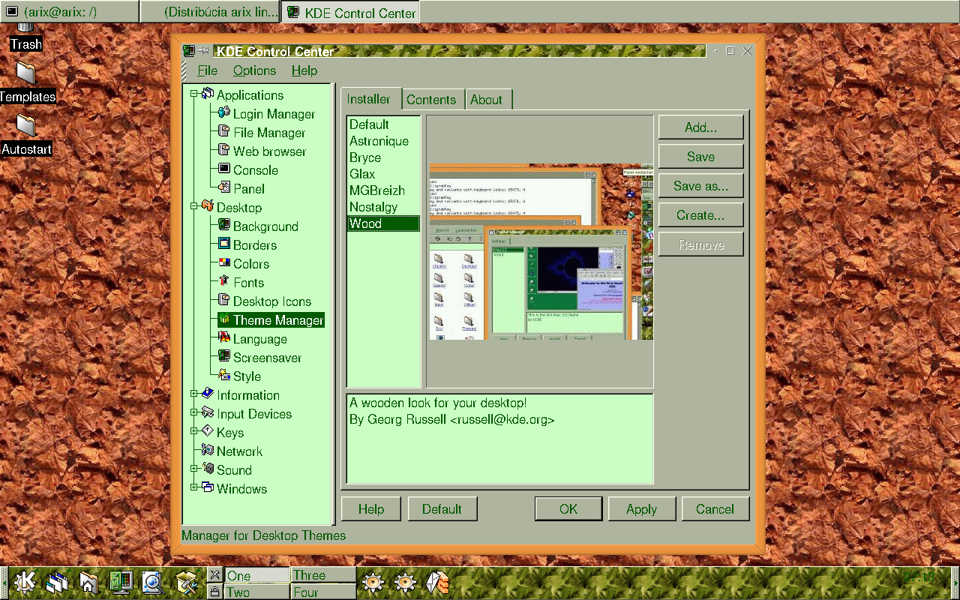Open the Help menu

click(x=304, y=70)
